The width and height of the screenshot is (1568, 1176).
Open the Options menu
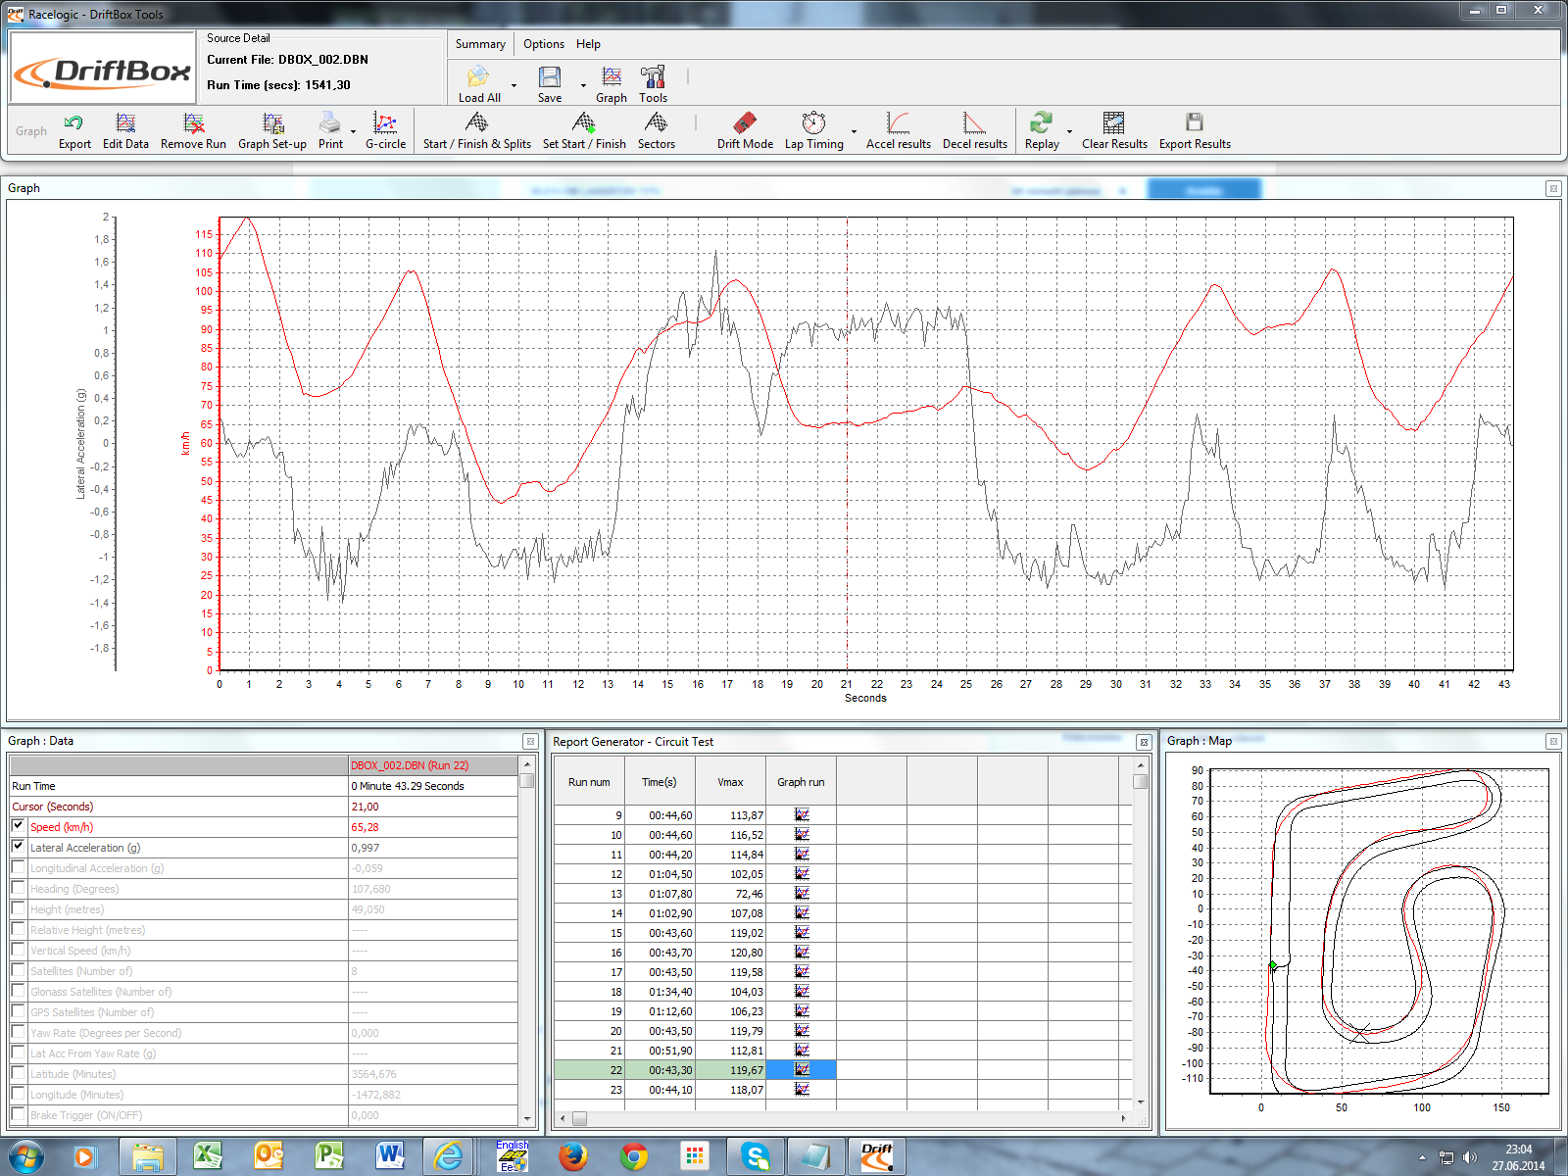coord(544,44)
